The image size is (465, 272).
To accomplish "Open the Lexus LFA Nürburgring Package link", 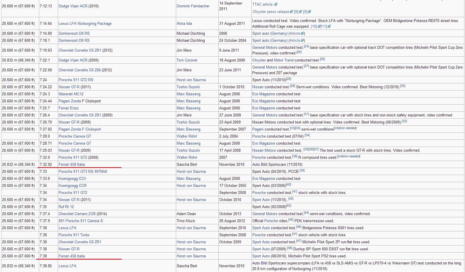I will (85, 23).
